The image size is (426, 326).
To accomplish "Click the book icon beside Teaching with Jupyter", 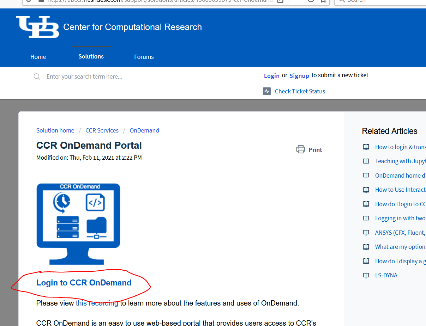I will [366, 161].
